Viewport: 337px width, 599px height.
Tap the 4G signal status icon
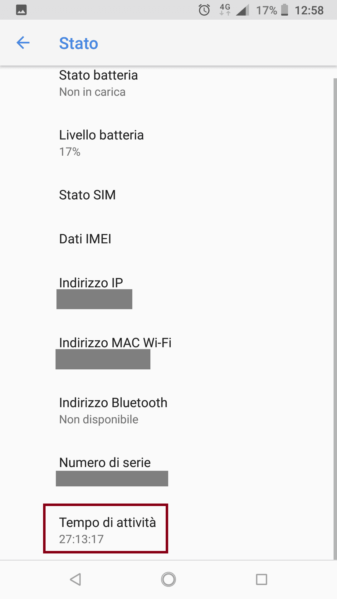pos(225,10)
